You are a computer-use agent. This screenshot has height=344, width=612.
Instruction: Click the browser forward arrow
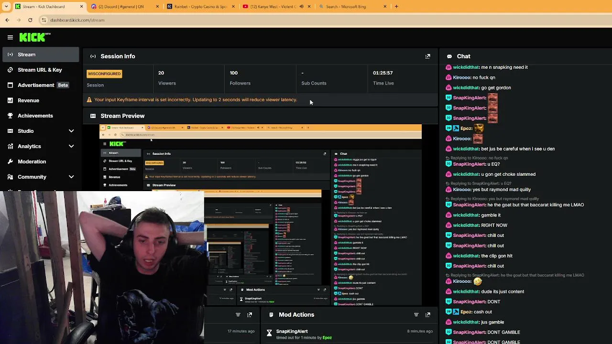[19, 20]
